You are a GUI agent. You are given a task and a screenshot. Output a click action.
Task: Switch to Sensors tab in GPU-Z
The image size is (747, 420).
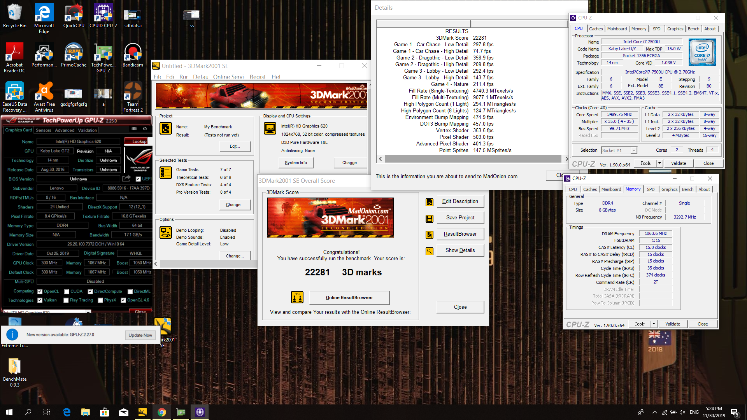[x=43, y=130]
